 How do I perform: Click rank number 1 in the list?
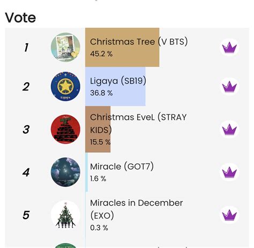coord(26,48)
